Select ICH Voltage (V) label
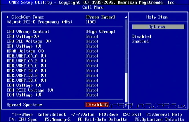This screenshot has width=189, height=122. pyautogui.click(x=24, y=95)
